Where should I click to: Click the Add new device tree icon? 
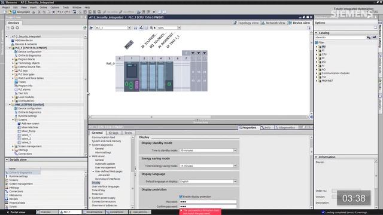pos(13,40)
